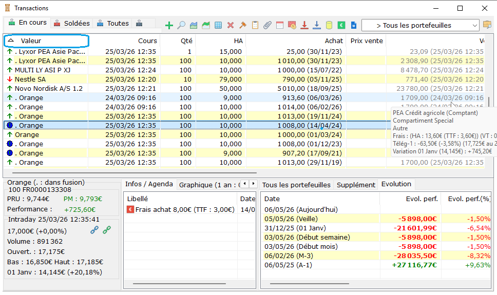Sort by the Qté column header
The height and width of the screenshot is (295, 497).
[x=178, y=41]
